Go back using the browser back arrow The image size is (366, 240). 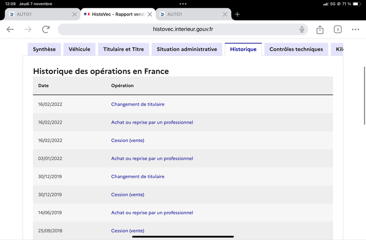coord(10,29)
